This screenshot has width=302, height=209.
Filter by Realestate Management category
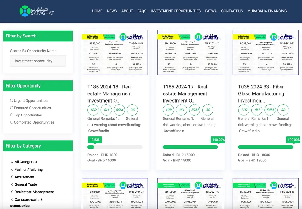coord(34,192)
